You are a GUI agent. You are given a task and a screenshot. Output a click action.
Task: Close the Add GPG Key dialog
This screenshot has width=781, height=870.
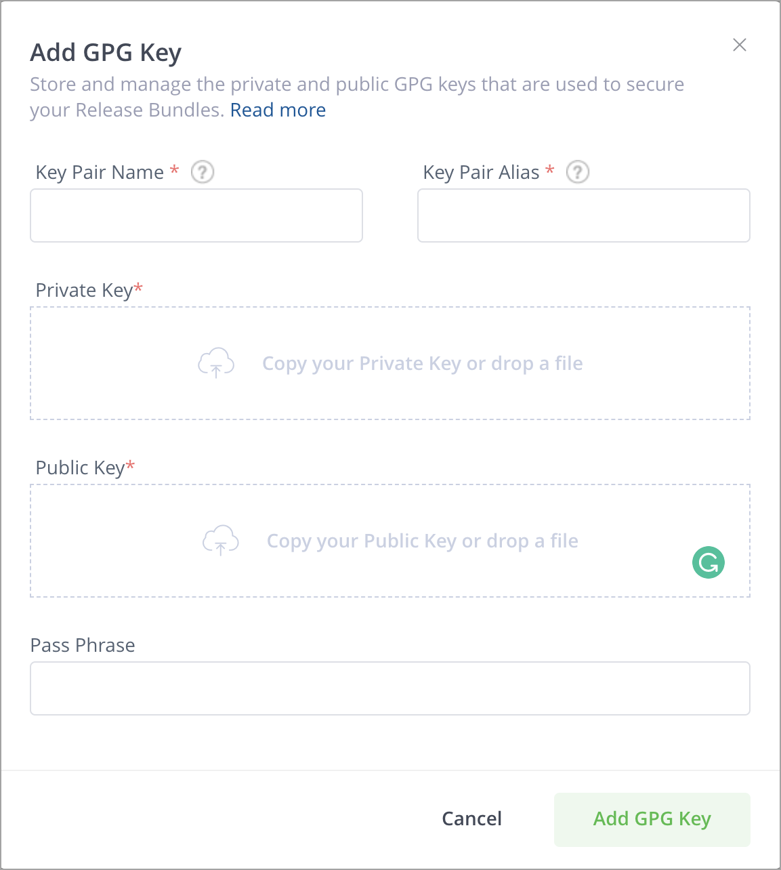(x=740, y=45)
